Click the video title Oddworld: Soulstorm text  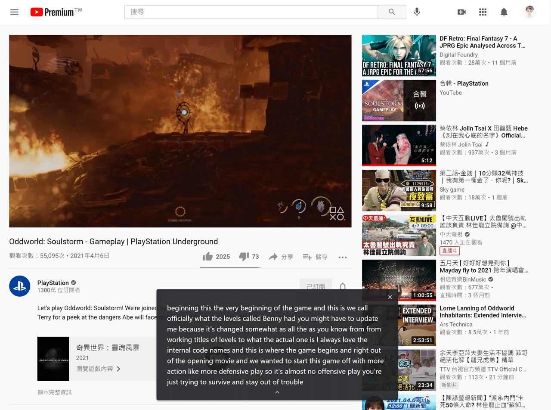[114, 242]
